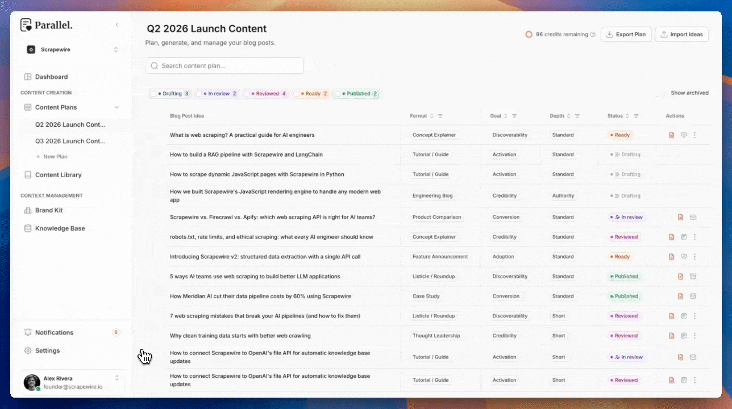This screenshot has width=732, height=409.
Task: Click the email icon for the 'Scrapewire vs. Firecrawl' row
Action: 692,217
